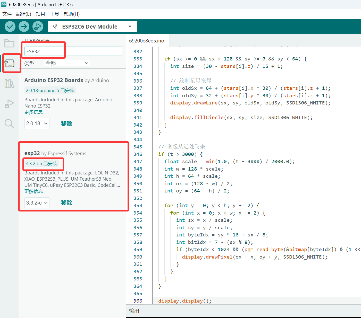The height and width of the screenshot is (318, 361).
Task: Click the Verify checkmark button
Action: click(x=10, y=26)
